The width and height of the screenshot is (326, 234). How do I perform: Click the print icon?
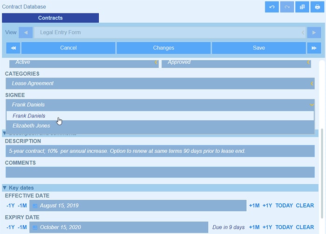(317, 7)
